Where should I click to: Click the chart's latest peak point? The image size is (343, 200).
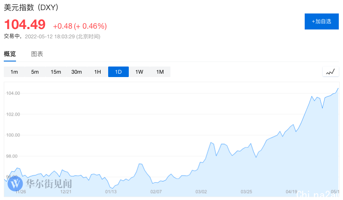tap(338, 88)
